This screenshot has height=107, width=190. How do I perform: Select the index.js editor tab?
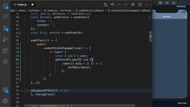click(22, 4)
